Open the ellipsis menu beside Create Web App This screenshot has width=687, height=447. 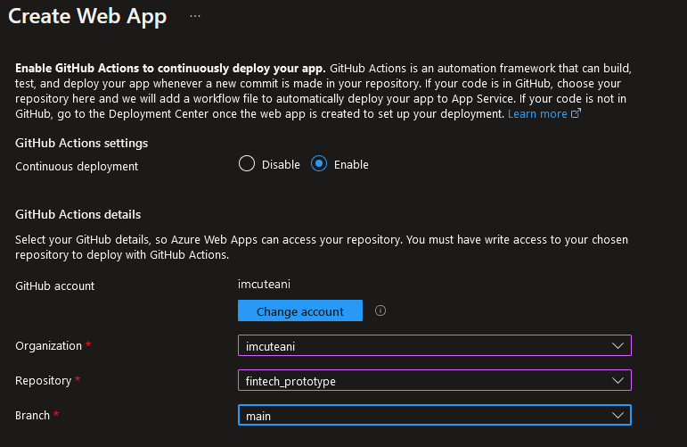(195, 16)
